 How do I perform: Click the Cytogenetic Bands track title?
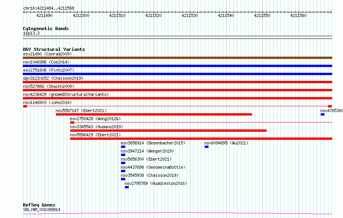tap(46, 29)
